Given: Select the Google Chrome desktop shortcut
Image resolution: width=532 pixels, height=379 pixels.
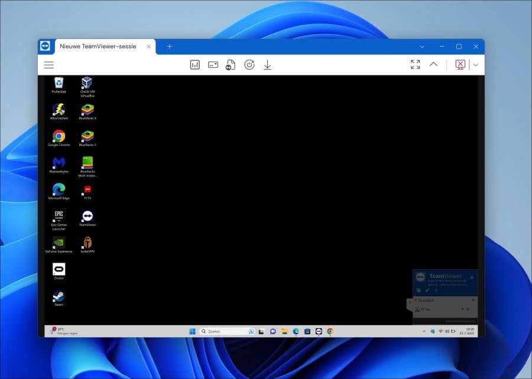Looking at the screenshot, I should click(59, 138).
